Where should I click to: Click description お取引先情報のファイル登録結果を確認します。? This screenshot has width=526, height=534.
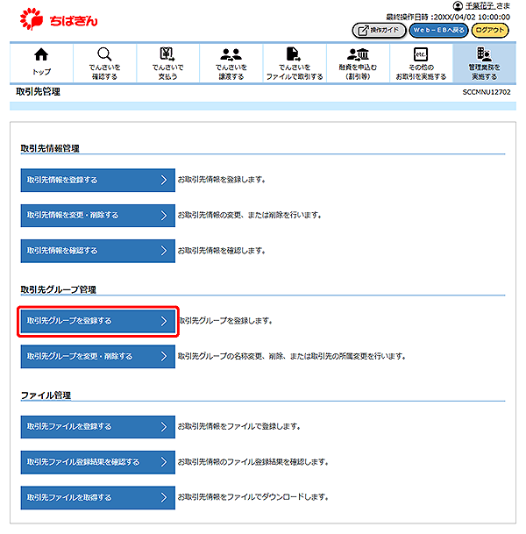[253, 462]
